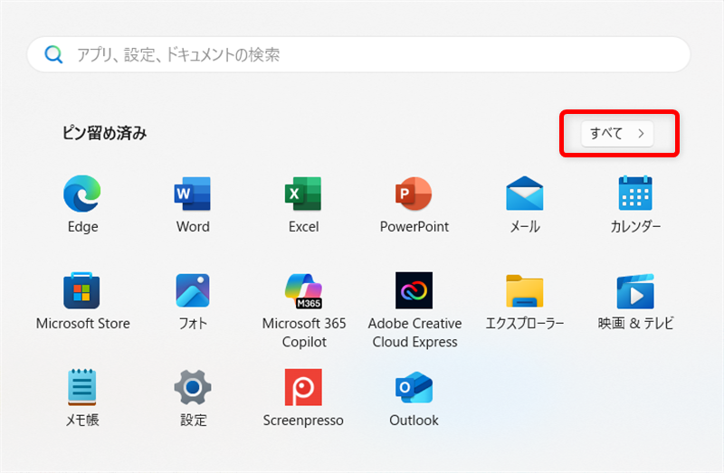
Task: Click the magnifier search icon
Action: click(53, 54)
